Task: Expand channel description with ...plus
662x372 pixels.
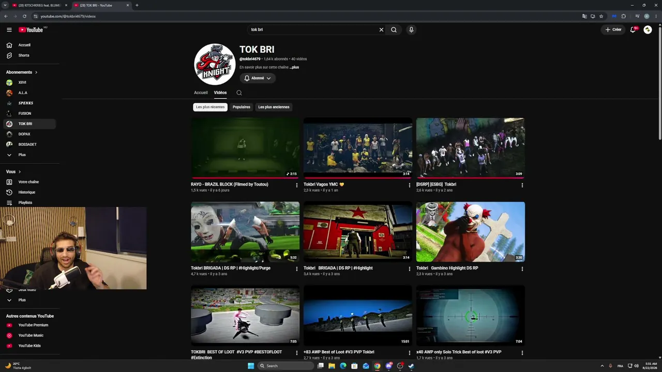Action: (294, 67)
